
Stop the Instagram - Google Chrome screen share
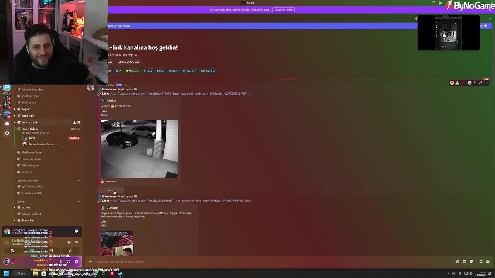point(76,231)
